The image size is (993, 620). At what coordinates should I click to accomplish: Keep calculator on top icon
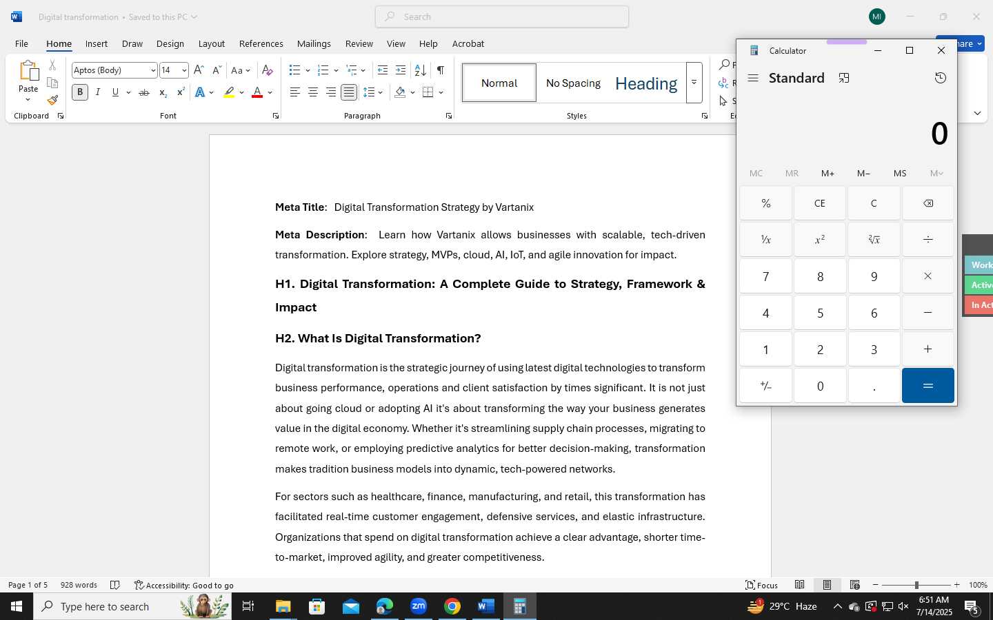[x=844, y=78]
